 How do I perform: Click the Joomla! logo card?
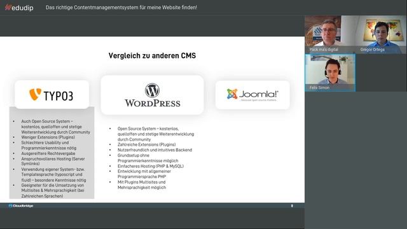click(x=252, y=95)
